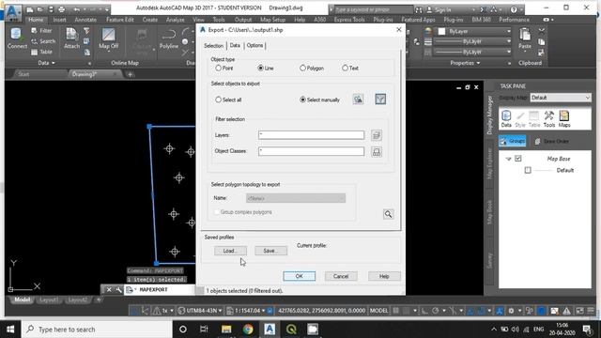Open the Layers picker icon

pyautogui.click(x=377, y=135)
